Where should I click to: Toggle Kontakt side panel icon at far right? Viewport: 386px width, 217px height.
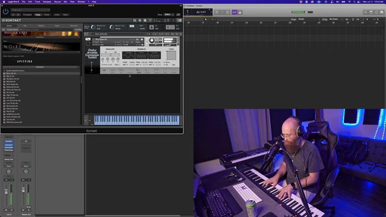180,20
